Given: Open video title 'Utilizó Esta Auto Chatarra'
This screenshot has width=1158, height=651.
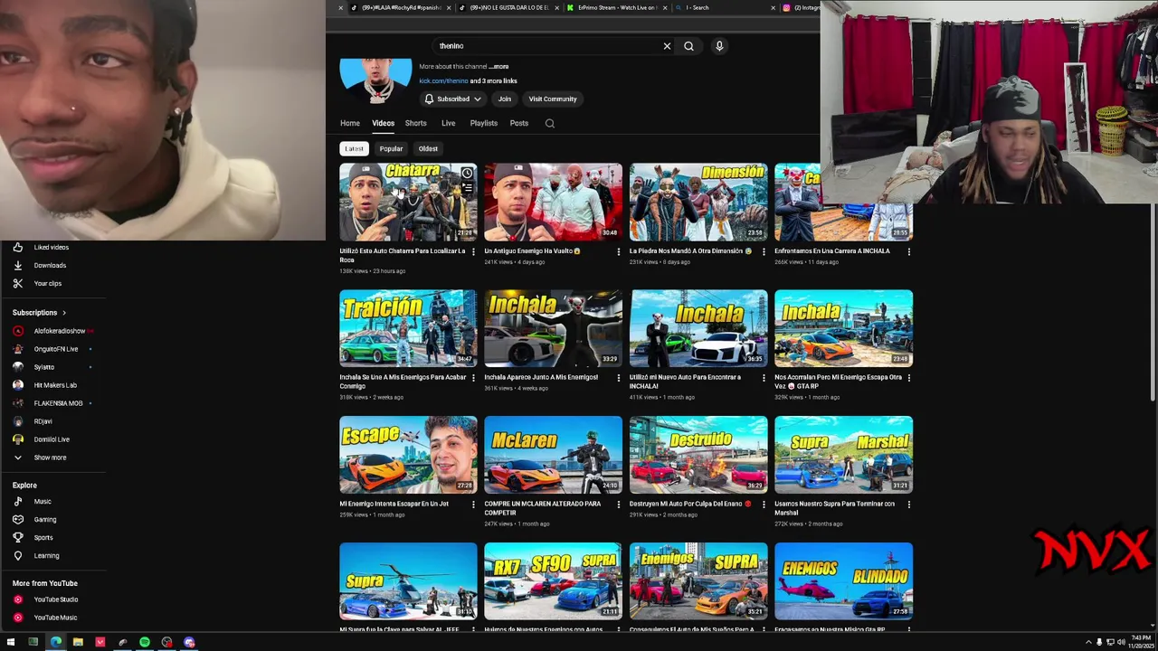Looking at the screenshot, I should pos(403,255).
